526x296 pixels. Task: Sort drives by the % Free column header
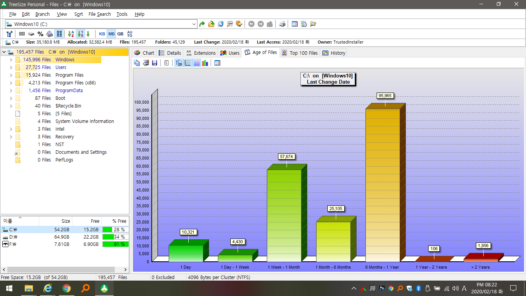(x=115, y=221)
